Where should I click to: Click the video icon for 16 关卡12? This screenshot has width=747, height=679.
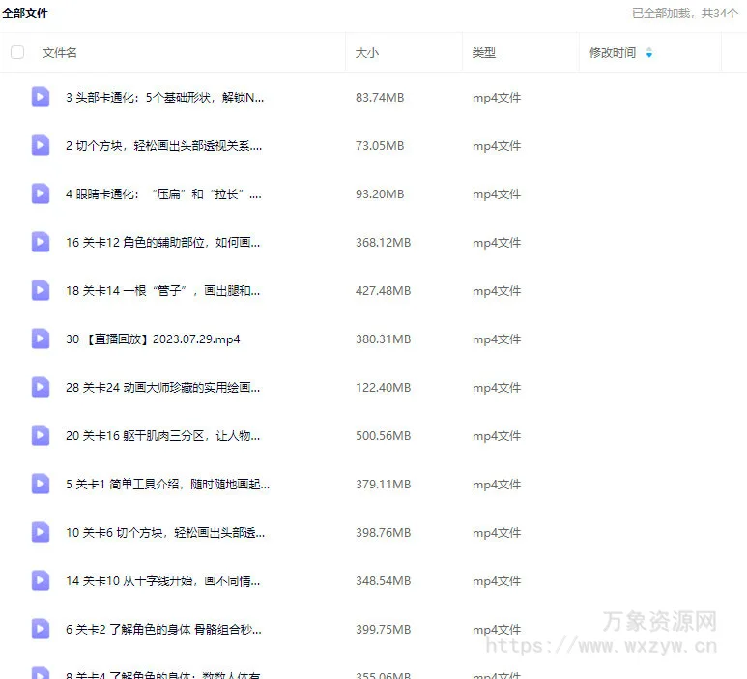click(x=41, y=242)
